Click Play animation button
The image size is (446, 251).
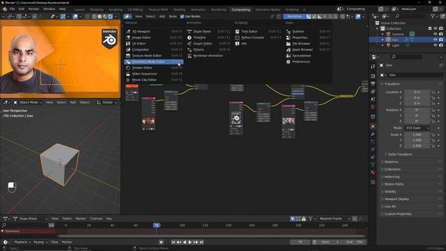(190, 242)
